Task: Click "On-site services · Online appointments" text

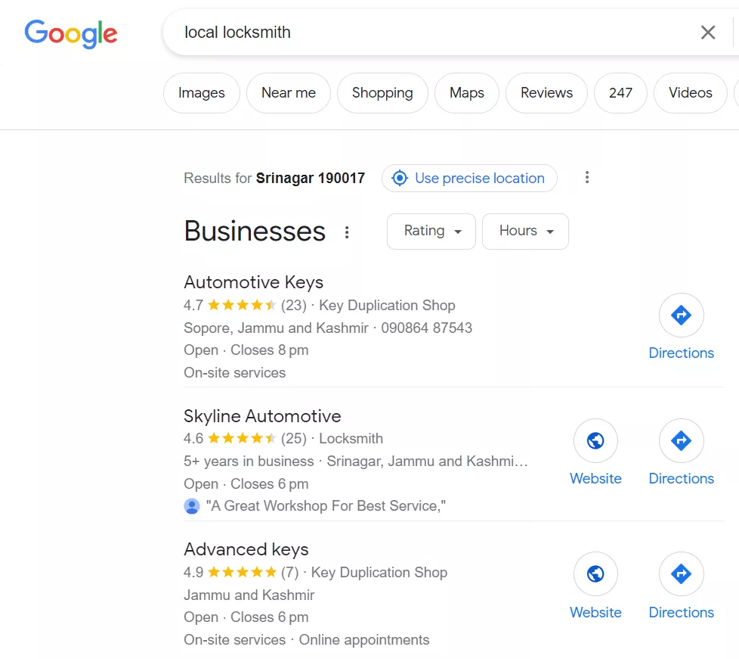Action: (x=306, y=639)
